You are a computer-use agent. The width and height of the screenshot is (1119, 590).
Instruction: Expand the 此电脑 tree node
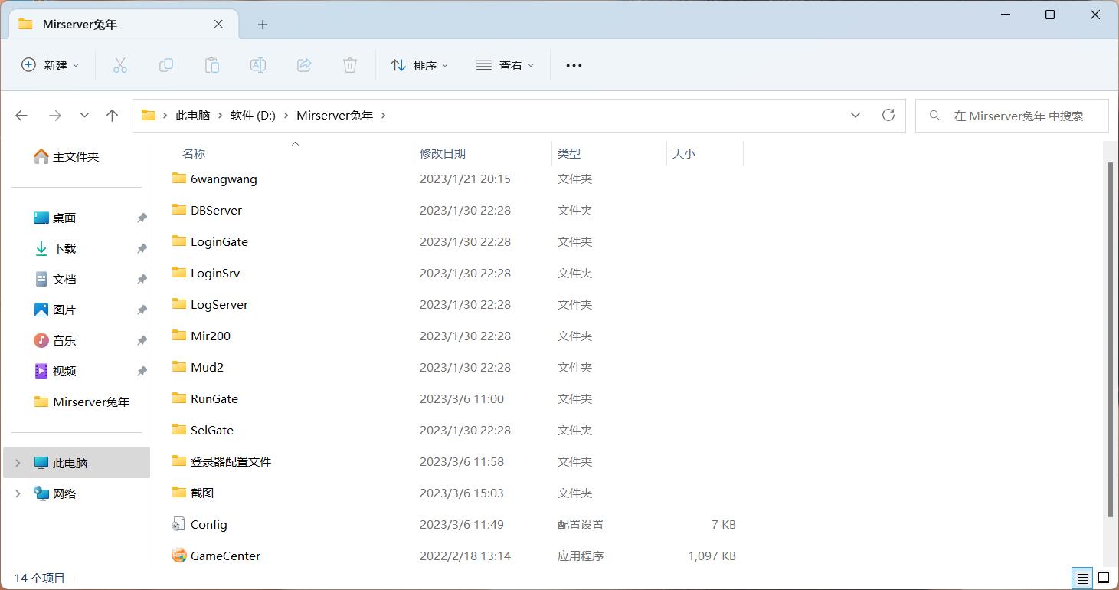coord(18,463)
